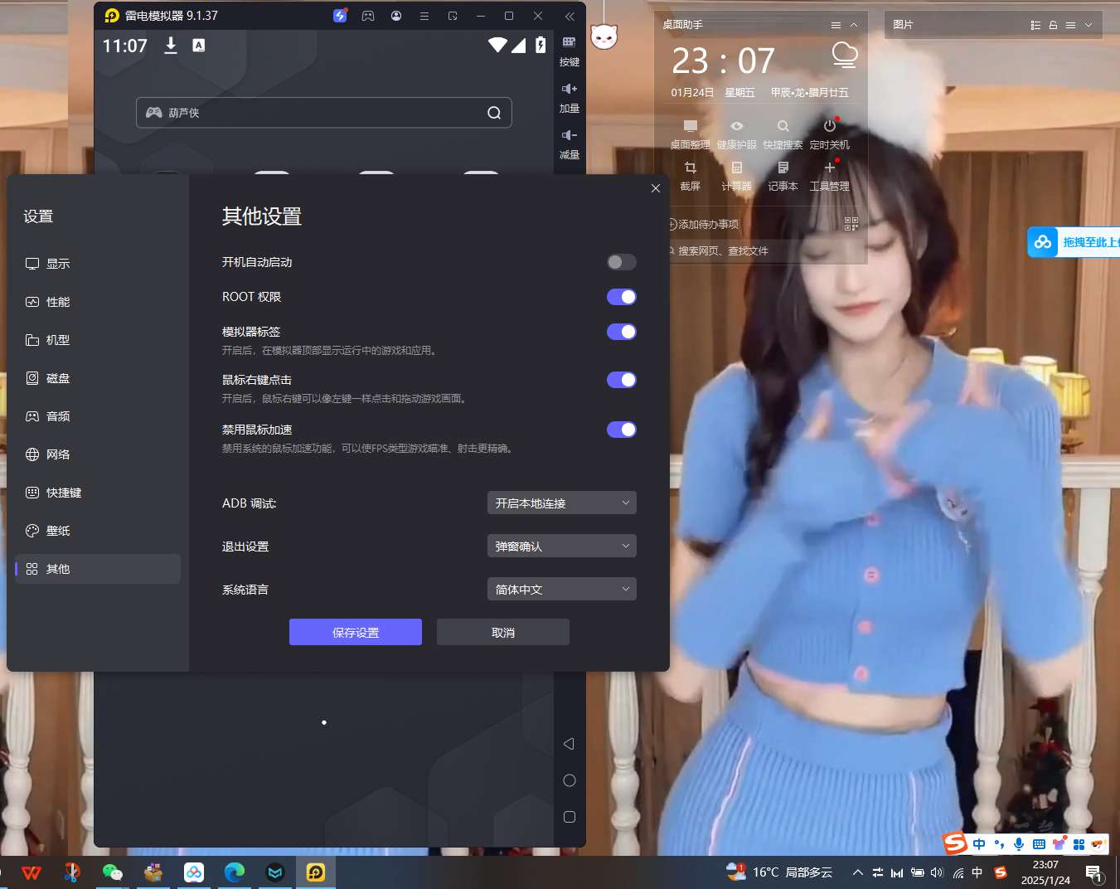Click the user account icon in emulator title bar
1120x889 pixels.
click(x=396, y=16)
